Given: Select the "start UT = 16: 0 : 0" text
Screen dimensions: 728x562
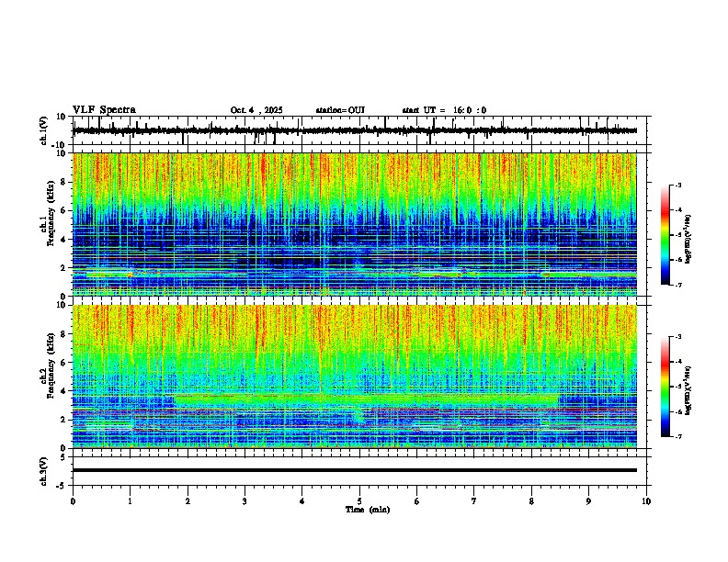Looking at the screenshot, I should (x=444, y=110).
